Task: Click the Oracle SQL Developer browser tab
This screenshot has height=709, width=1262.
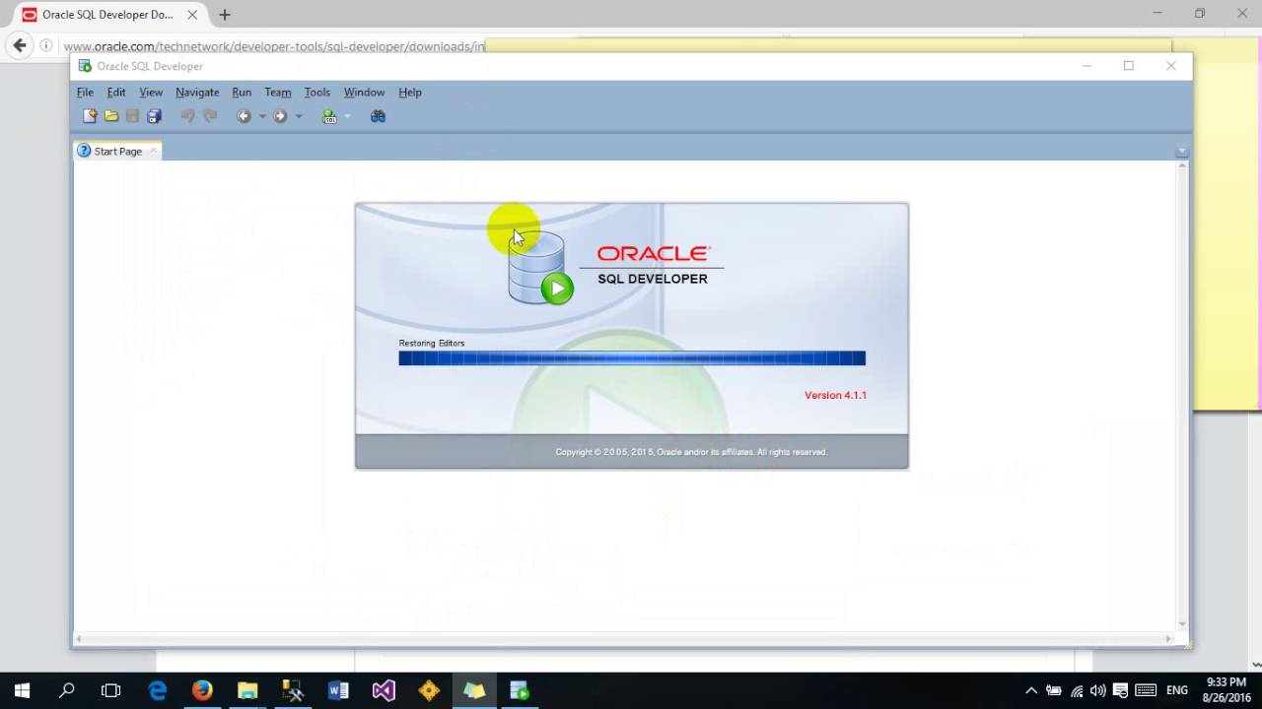Action: 108,15
